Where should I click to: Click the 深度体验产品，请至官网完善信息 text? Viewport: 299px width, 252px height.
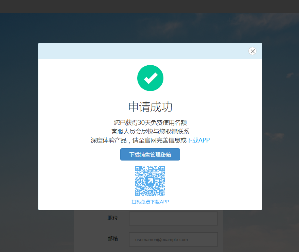pos(138,140)
